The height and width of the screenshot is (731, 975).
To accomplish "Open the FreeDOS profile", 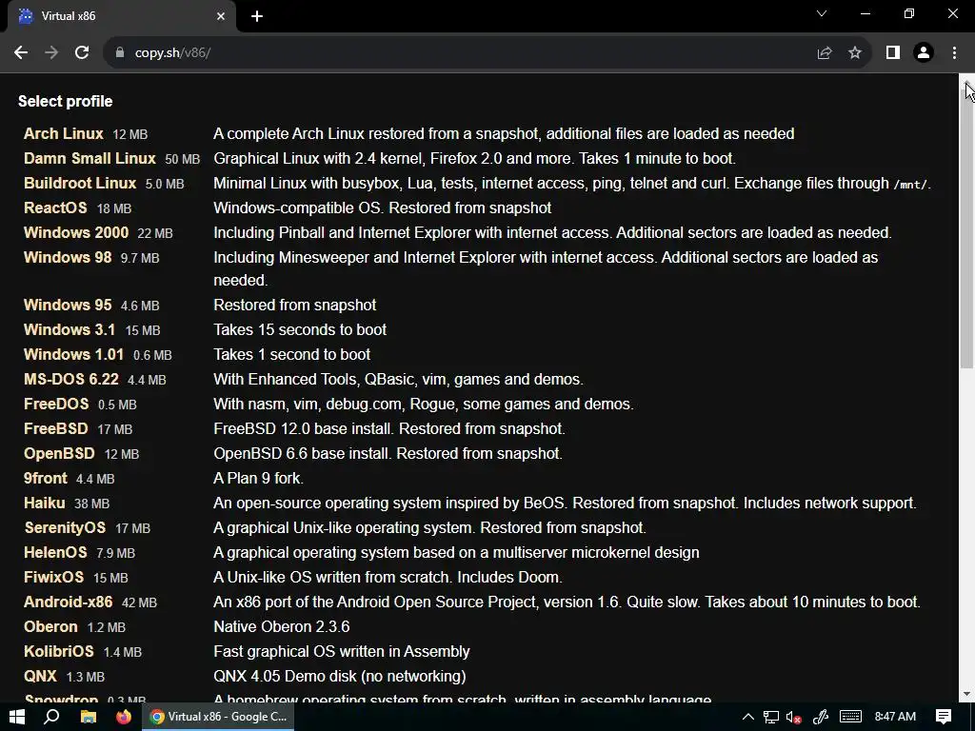I will coord(56,404).
